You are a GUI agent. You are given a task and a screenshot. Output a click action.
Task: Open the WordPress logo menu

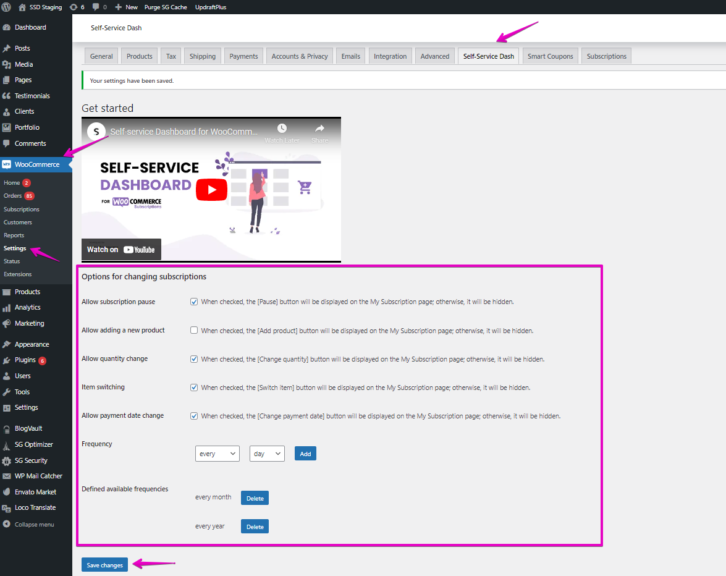coord(6,7)
